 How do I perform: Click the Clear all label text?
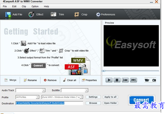(x=72, y=80)
